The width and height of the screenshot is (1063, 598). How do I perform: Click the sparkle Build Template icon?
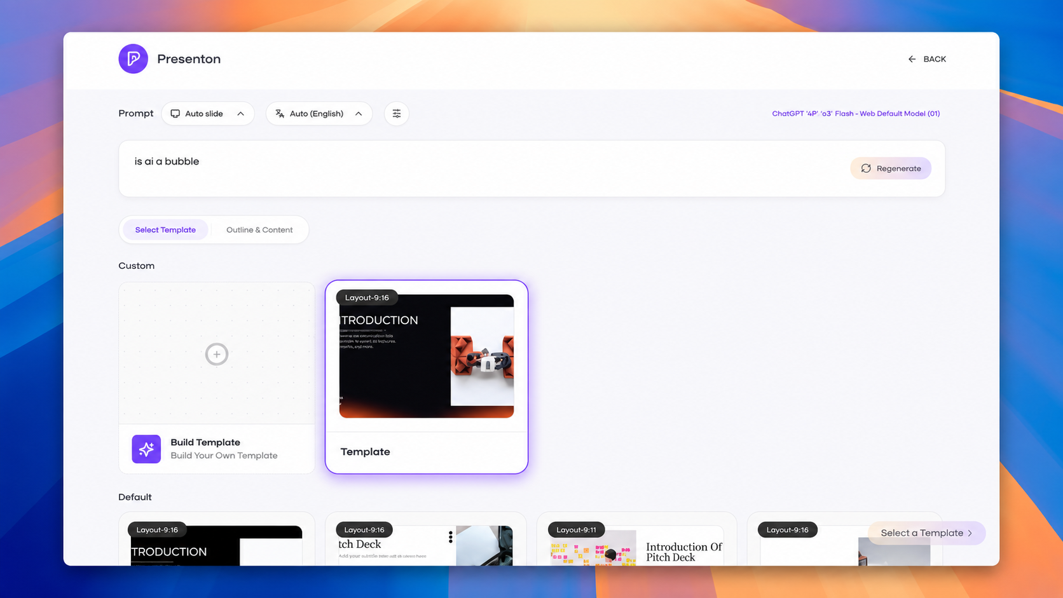click(x=146, y=449)
